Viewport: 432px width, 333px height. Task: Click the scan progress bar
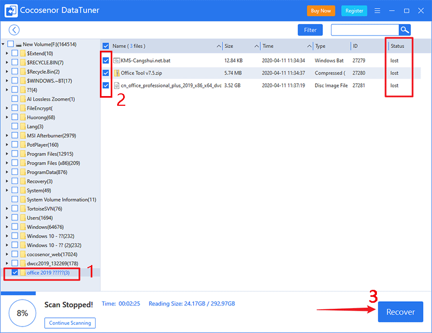[x=18, y=294]
